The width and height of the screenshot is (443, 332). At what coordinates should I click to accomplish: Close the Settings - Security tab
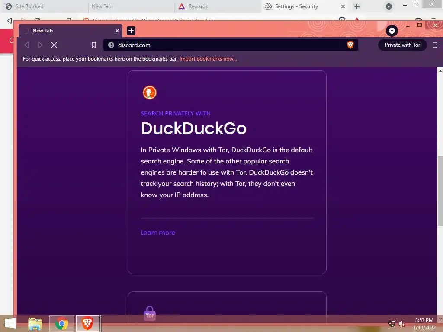343,6
